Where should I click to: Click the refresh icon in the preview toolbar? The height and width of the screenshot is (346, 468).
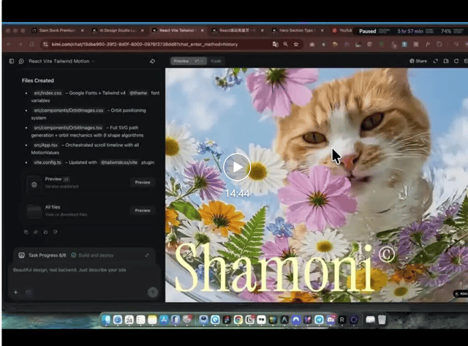(456, 61)
